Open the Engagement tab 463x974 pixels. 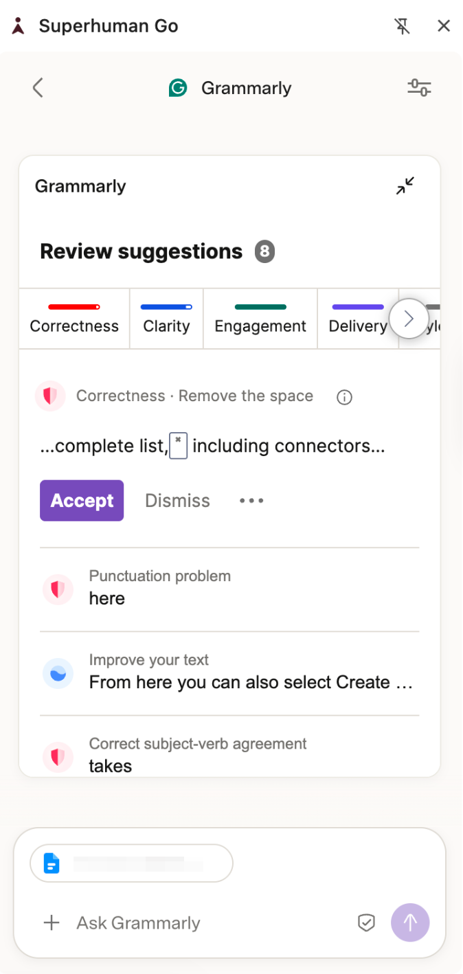pyautogui.click(x=260, y=319)
